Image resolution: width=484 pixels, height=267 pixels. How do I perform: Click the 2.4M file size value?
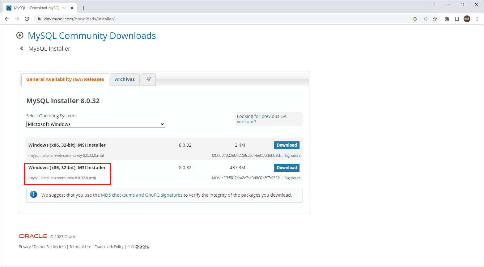coord(240,145)
